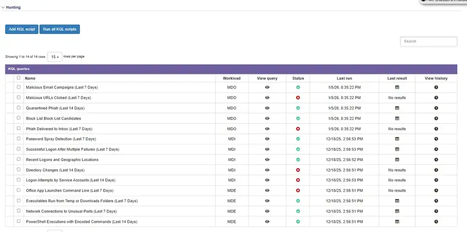View query for Block List Candidates
Viewport: 467px width, 232px height.
pos(267,118)
